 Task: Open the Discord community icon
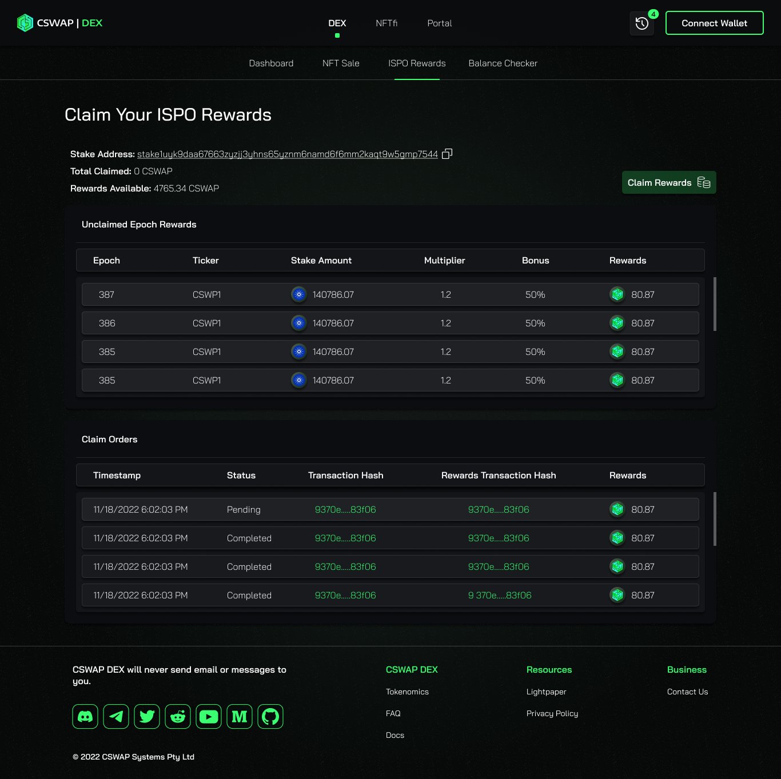point(85,716)
